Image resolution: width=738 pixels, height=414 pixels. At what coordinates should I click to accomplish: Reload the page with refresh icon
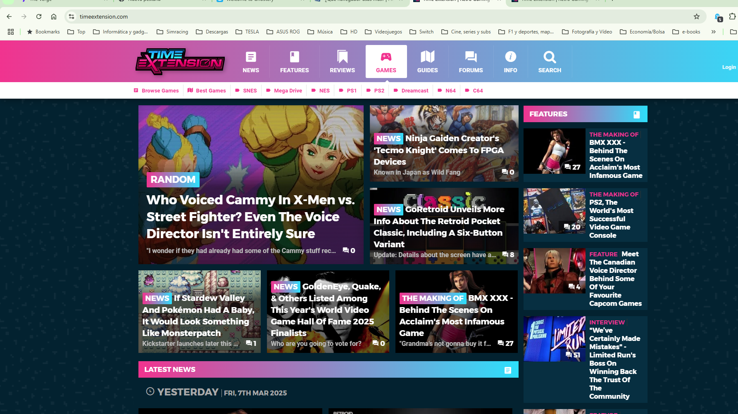coord(39,17)
